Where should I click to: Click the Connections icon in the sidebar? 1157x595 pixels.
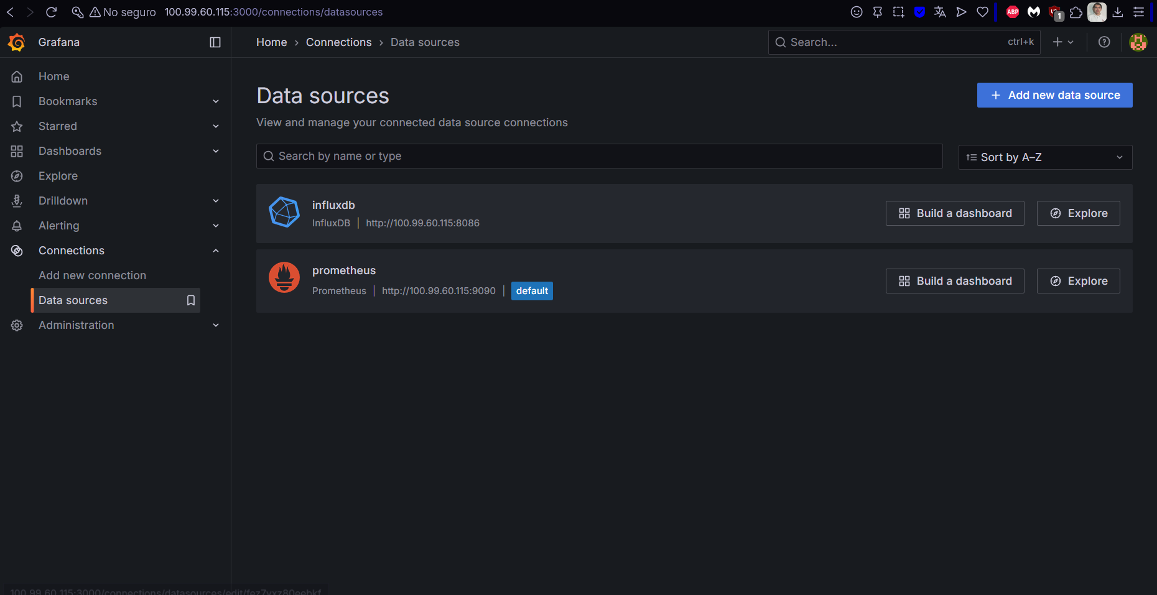point(17,251)
